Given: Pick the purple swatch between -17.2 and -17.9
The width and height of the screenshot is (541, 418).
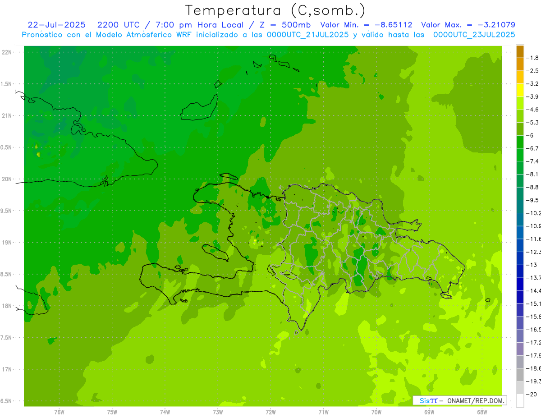Looking at the screenshot, I should [x=520, y=349].
